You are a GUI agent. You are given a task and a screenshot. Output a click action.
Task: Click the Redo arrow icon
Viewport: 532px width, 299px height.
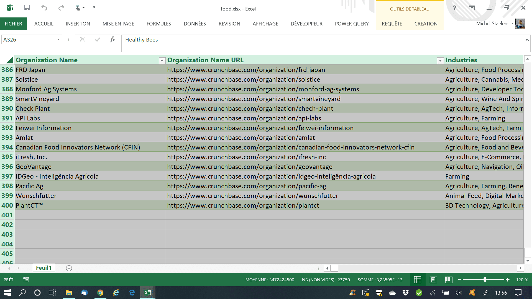point(61,8)
